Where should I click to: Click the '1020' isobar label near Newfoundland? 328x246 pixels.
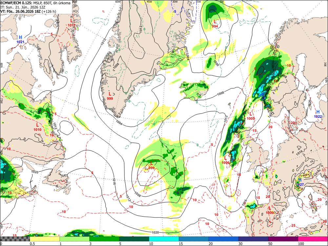coord(35,172)
